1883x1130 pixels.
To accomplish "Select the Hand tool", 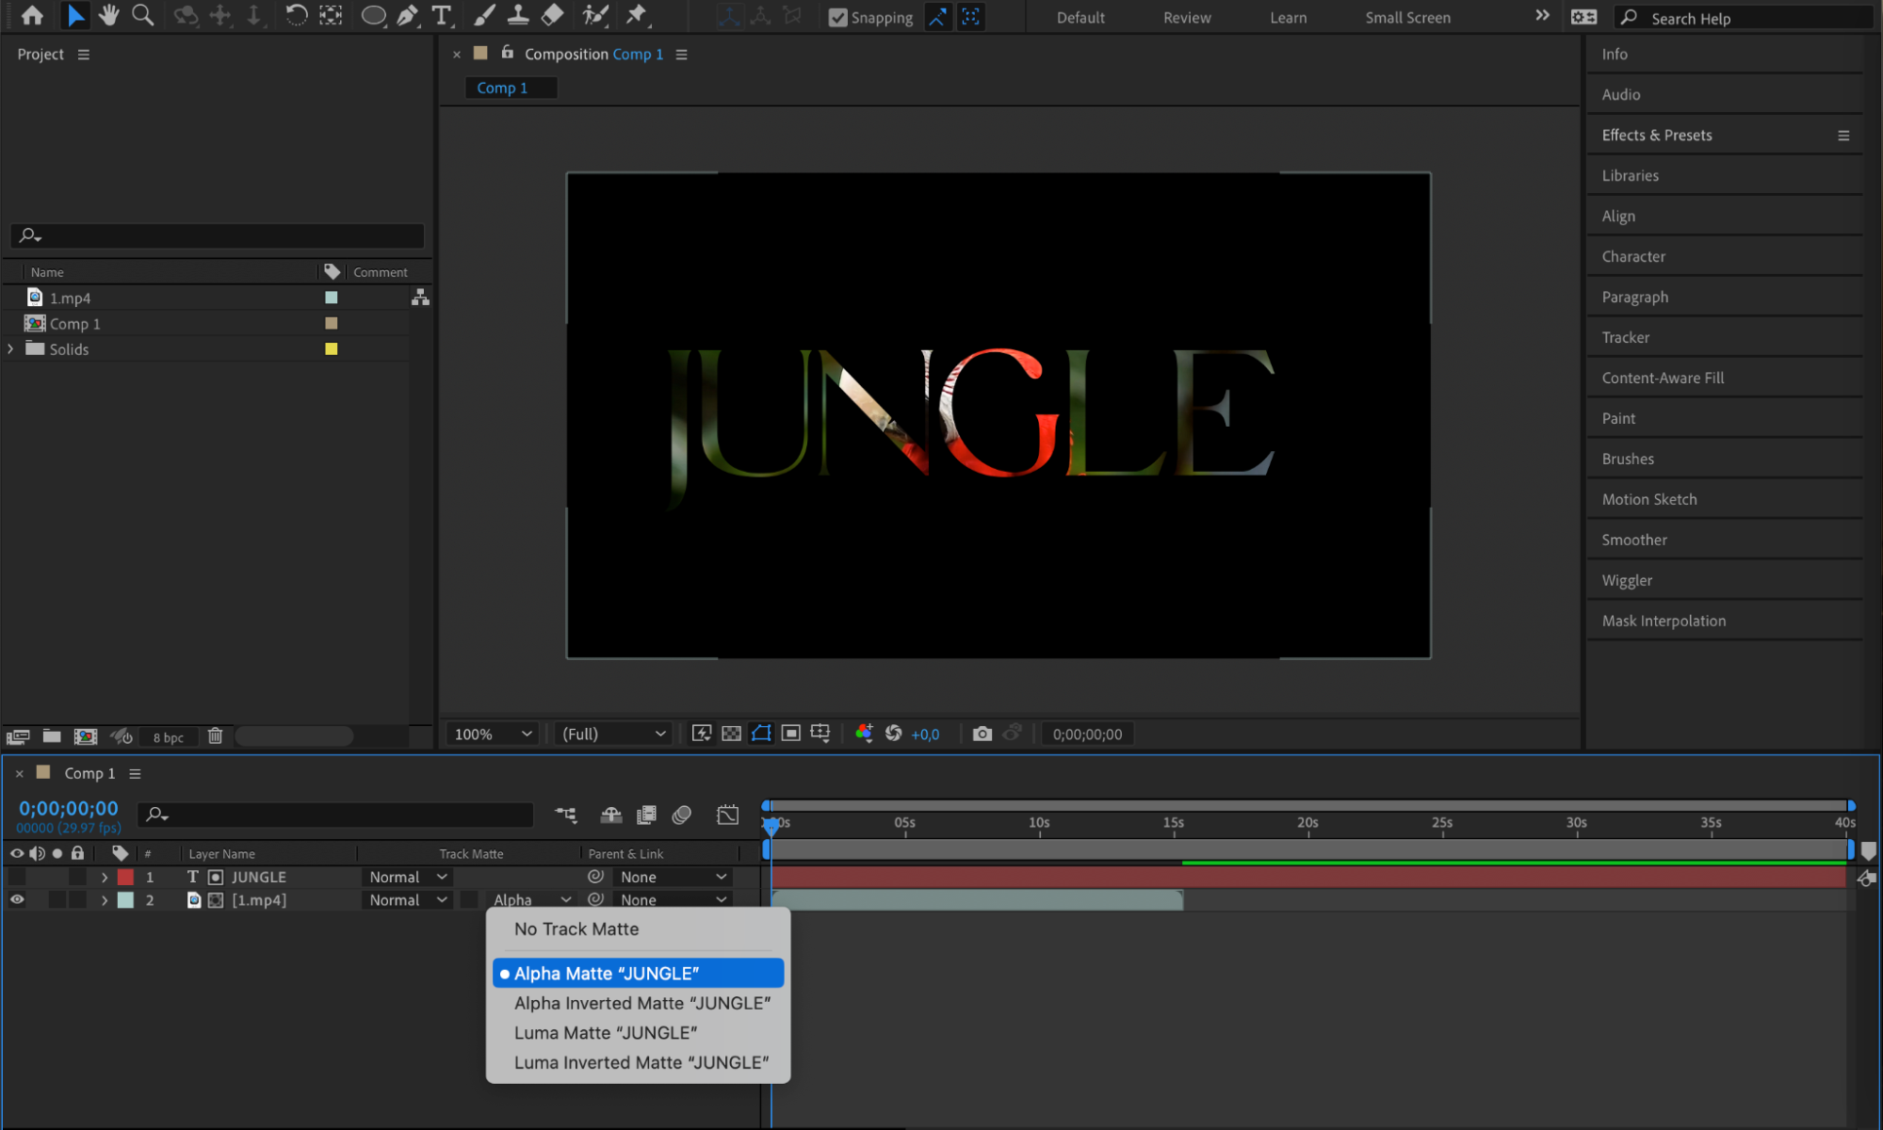I will (108, 15).
